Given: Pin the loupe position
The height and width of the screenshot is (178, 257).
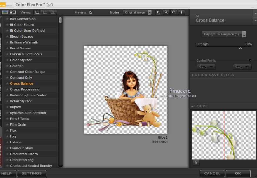Looking at the screenshot, I should click(x=196, y=162).
